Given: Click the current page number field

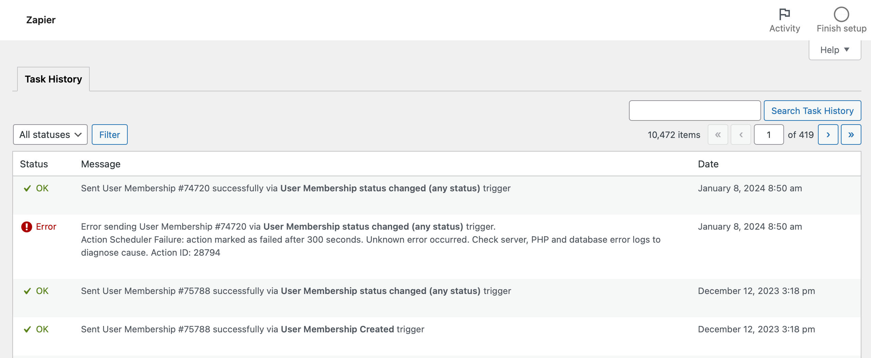Looking at the screenshot, I should [769, 135].
